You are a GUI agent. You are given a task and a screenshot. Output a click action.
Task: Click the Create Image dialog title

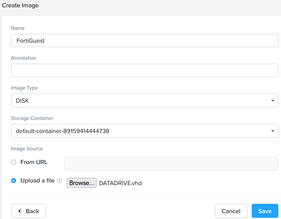pos(20,5)
